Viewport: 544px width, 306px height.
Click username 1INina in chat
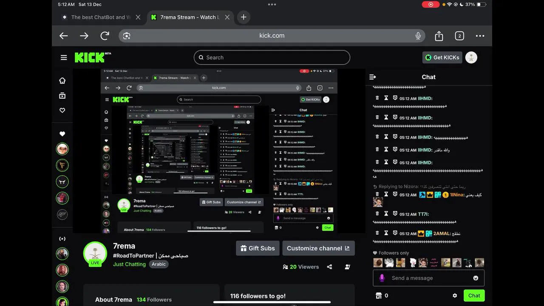[x=457, y=195]
